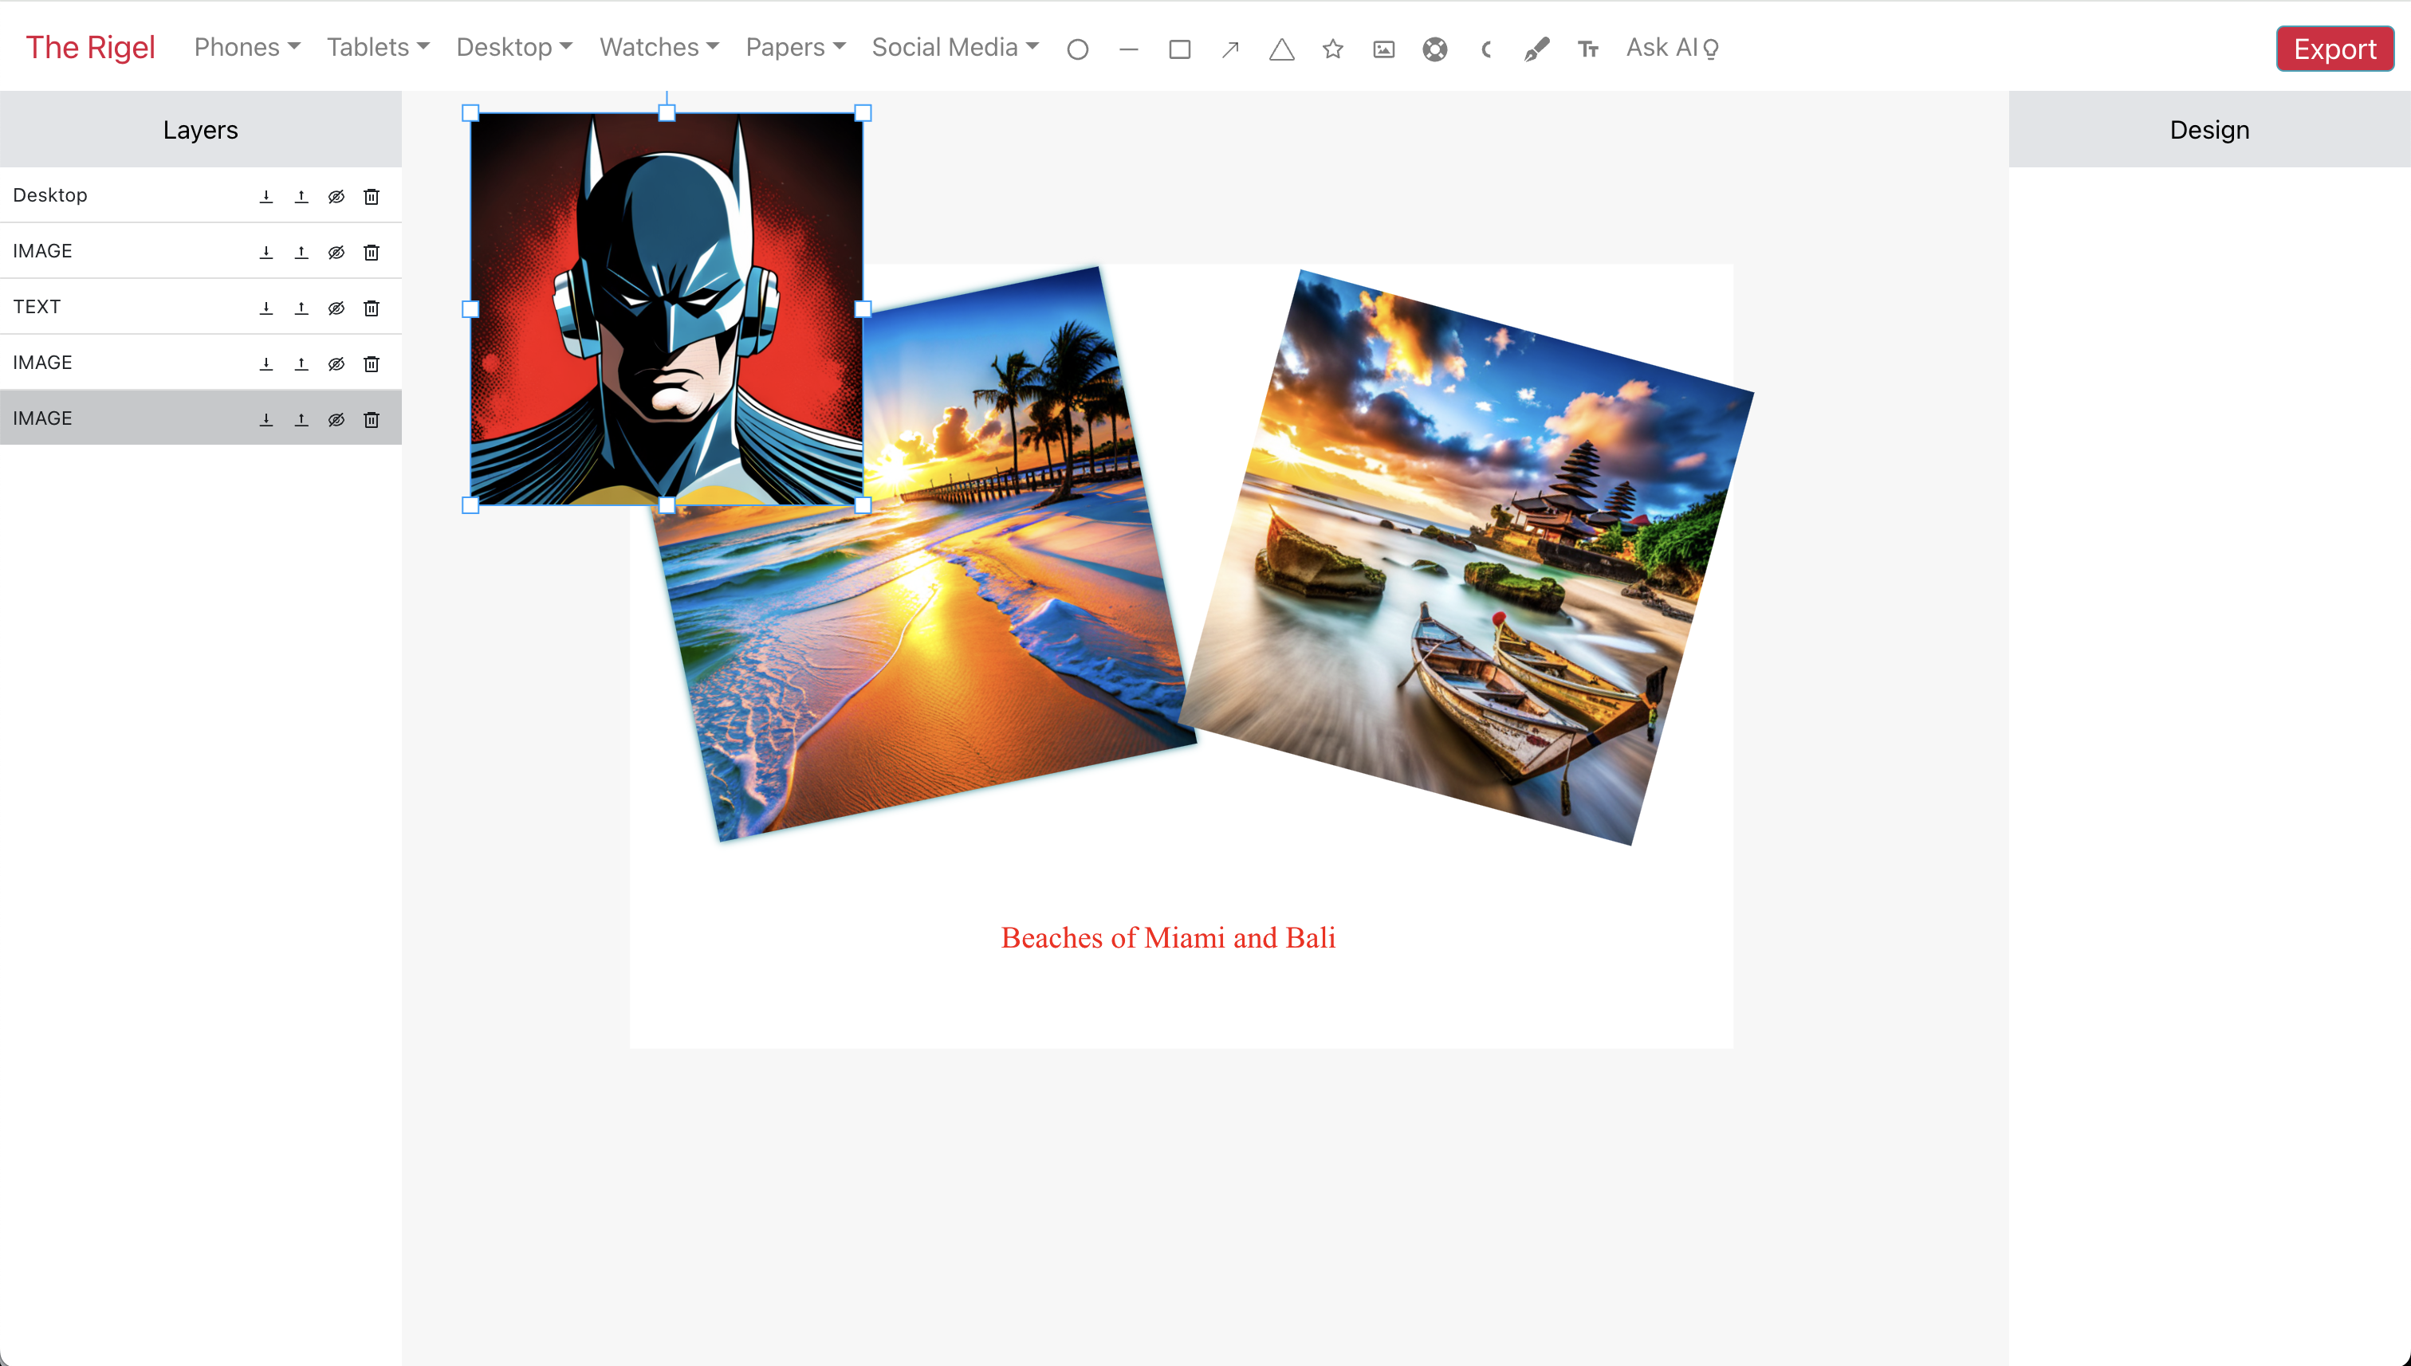Select the paintbrush drawing tool

[1536, 49]
